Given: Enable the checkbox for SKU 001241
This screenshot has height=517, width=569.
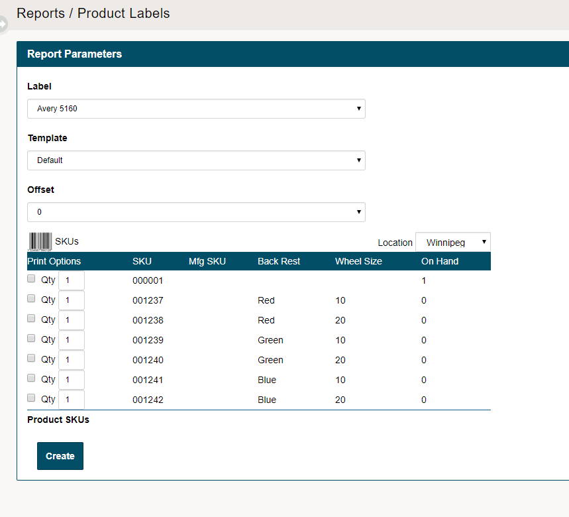Looking at the screenshot, I should (x=30, y=376).
